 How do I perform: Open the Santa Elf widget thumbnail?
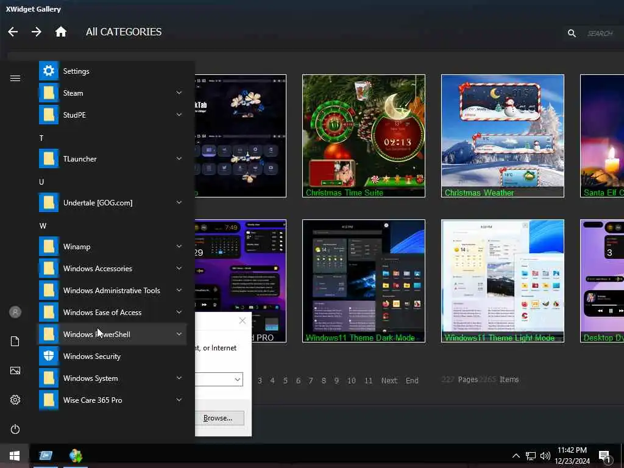point(602,136)
